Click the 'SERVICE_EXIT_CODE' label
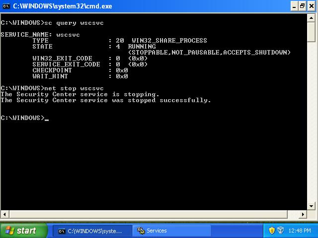318x238 pixels. 66,64
